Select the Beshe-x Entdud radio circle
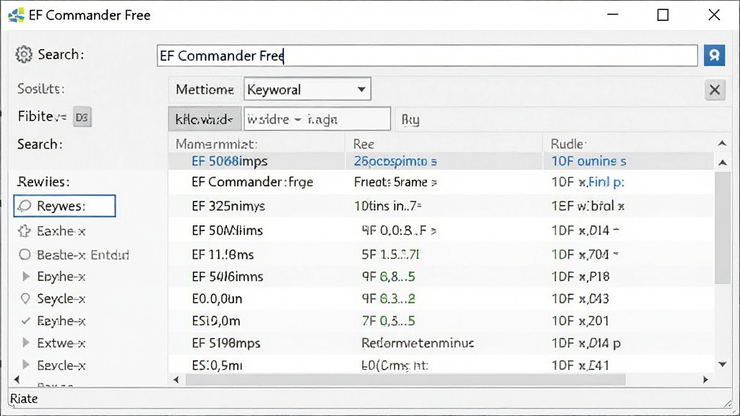This screenshot has height=416, width=740. 25,255
